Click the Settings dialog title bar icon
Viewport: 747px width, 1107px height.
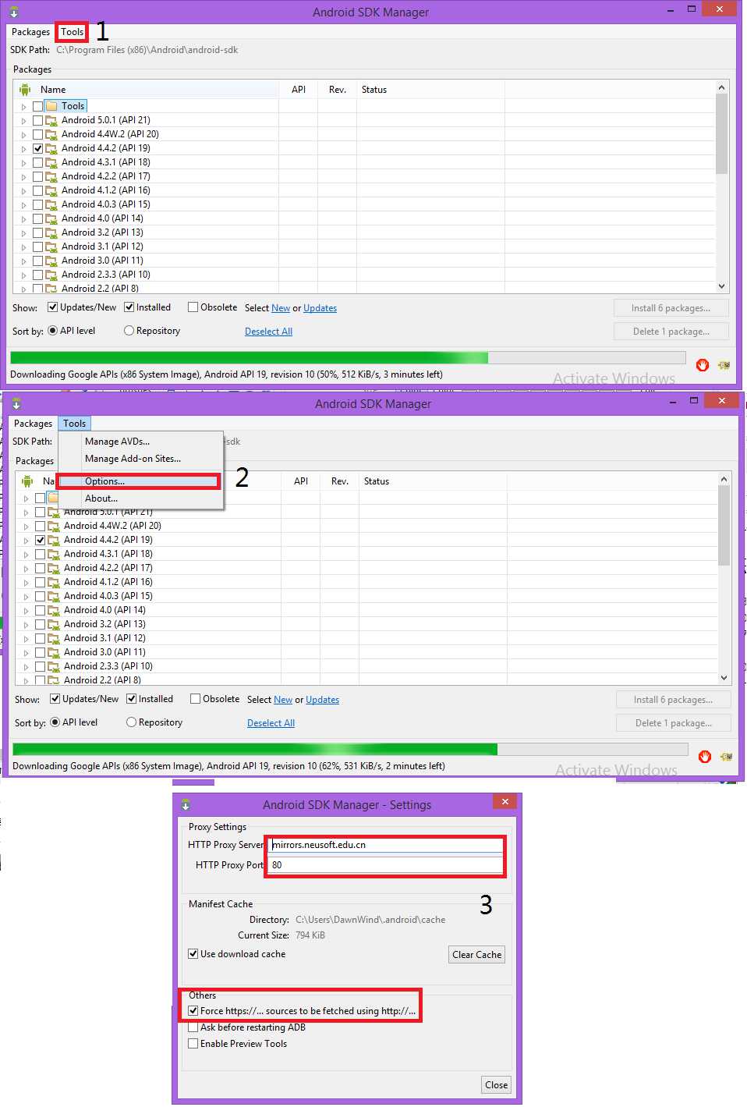pos(186,804)
